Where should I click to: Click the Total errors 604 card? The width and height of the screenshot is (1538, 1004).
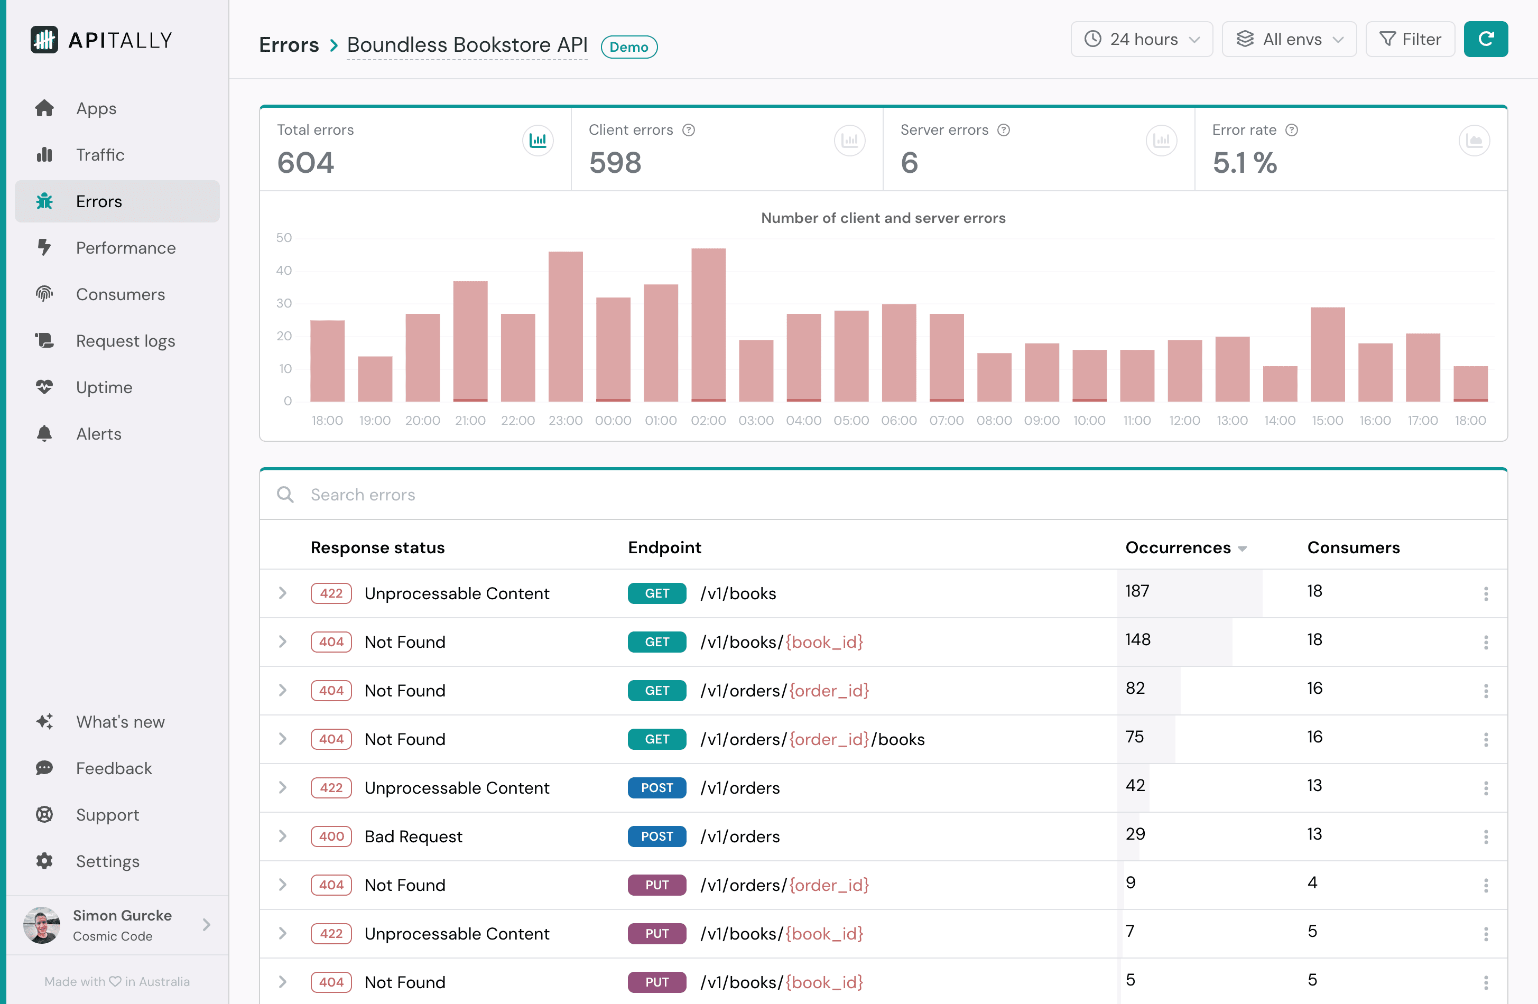[x=415, y=148]
